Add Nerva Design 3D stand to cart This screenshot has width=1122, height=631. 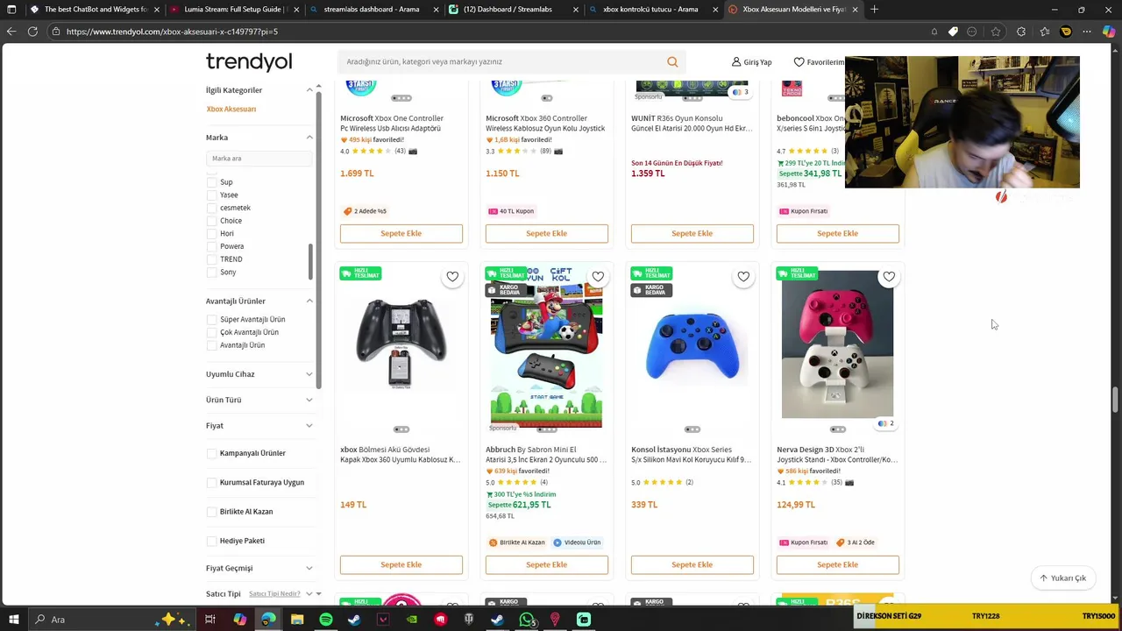[838, 565]
